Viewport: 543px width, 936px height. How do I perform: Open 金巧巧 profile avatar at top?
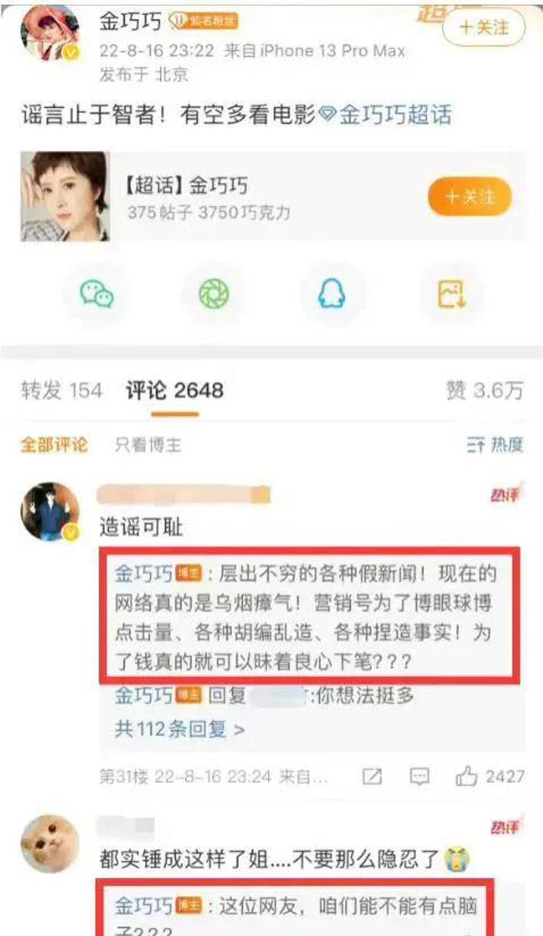(50, 33)
